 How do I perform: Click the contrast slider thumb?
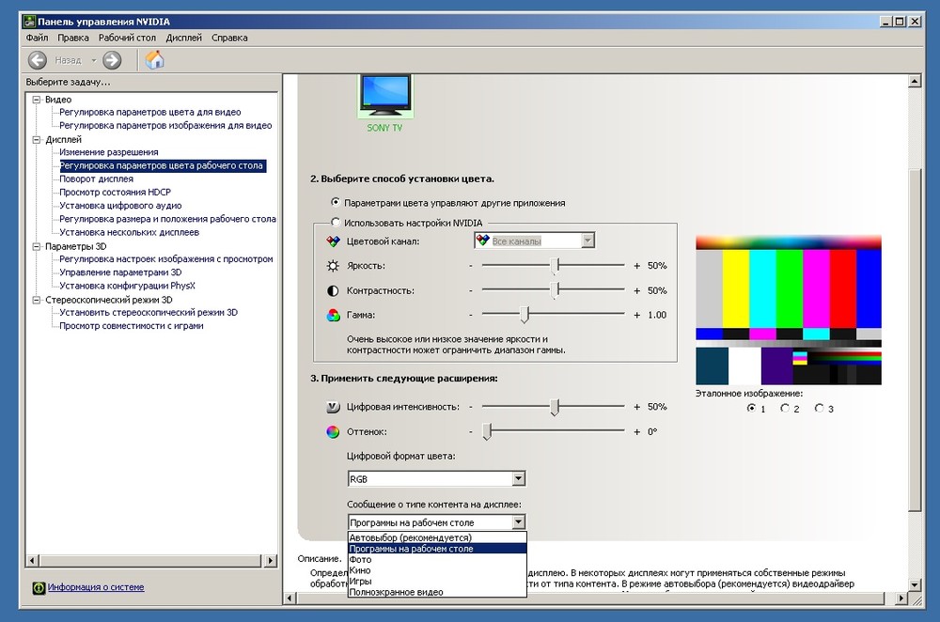(556, 290)
